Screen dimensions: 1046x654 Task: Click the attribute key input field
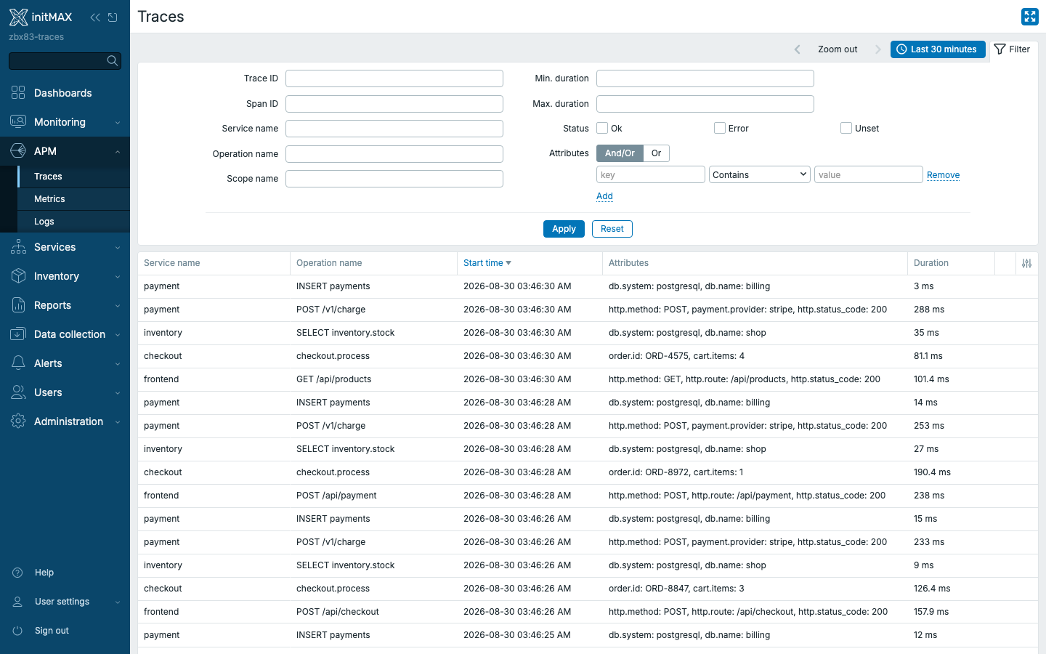pyautogui.click(x=651, y=174)
